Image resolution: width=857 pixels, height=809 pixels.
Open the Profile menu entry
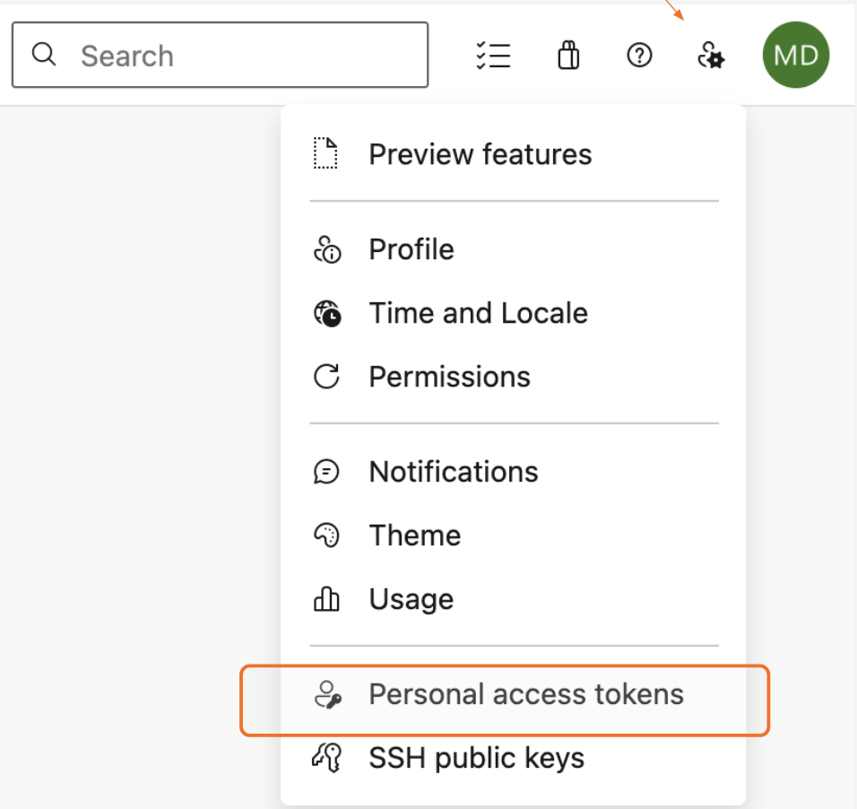click(x=411, y=249)
